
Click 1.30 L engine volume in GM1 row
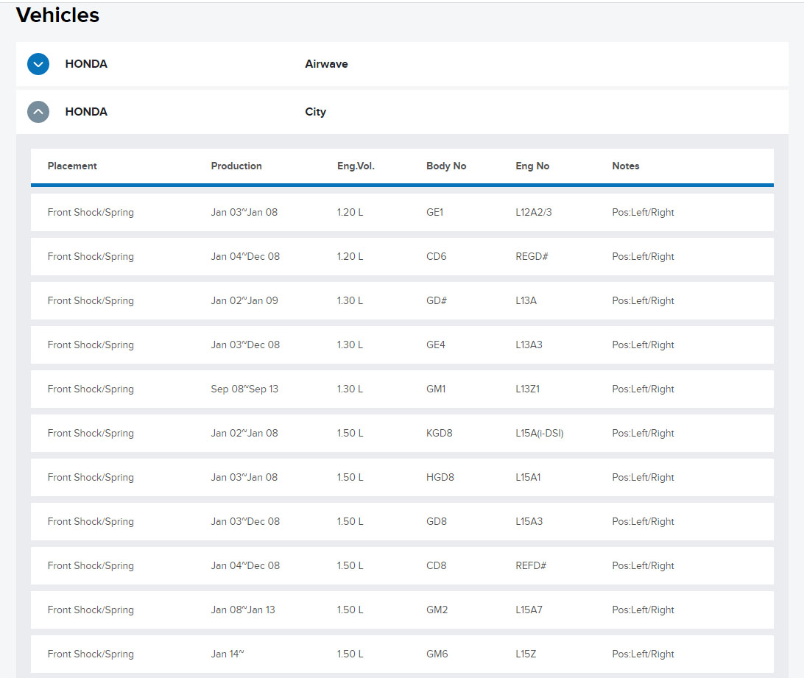(x=350, y=389)
